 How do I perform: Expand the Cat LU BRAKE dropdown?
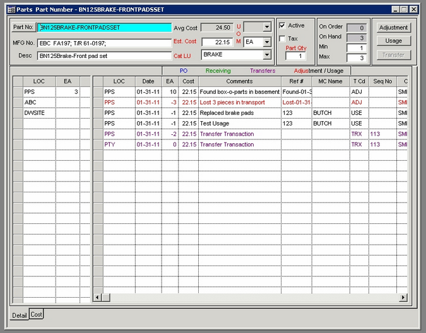(267, 55)
